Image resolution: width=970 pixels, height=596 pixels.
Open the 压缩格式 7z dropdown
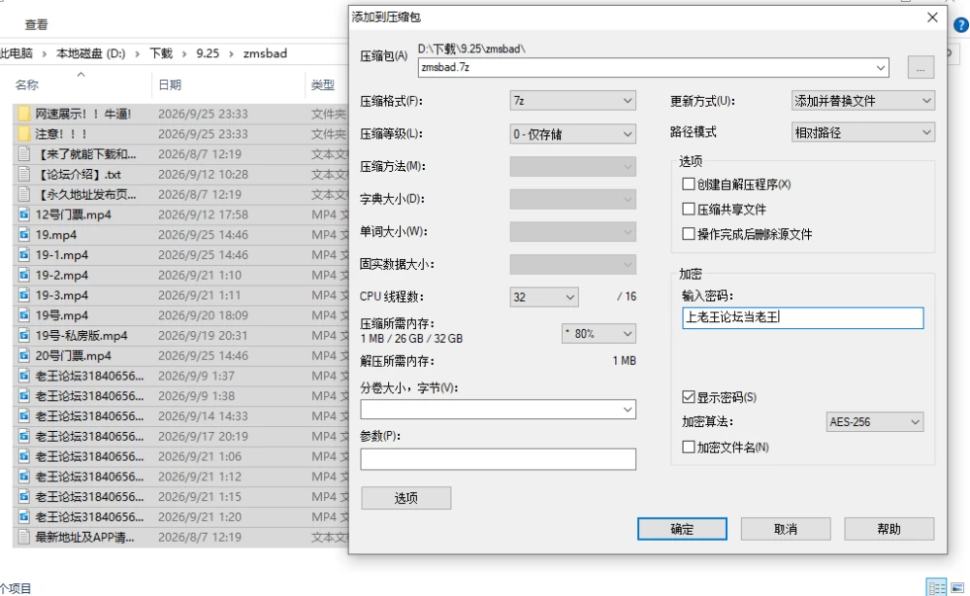coord(573,100)
